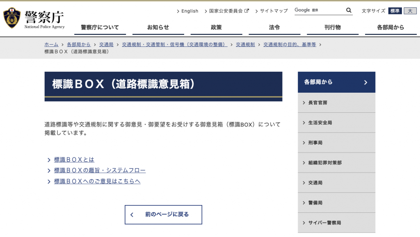420x237 pixels.
Task: Set text size to 標準
Action: coord(395,11)
